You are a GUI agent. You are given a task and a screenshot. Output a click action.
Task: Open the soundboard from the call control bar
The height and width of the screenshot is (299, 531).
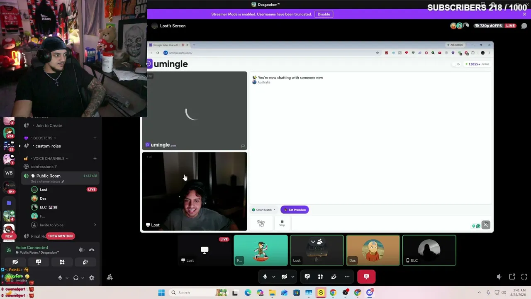point(334,277)
